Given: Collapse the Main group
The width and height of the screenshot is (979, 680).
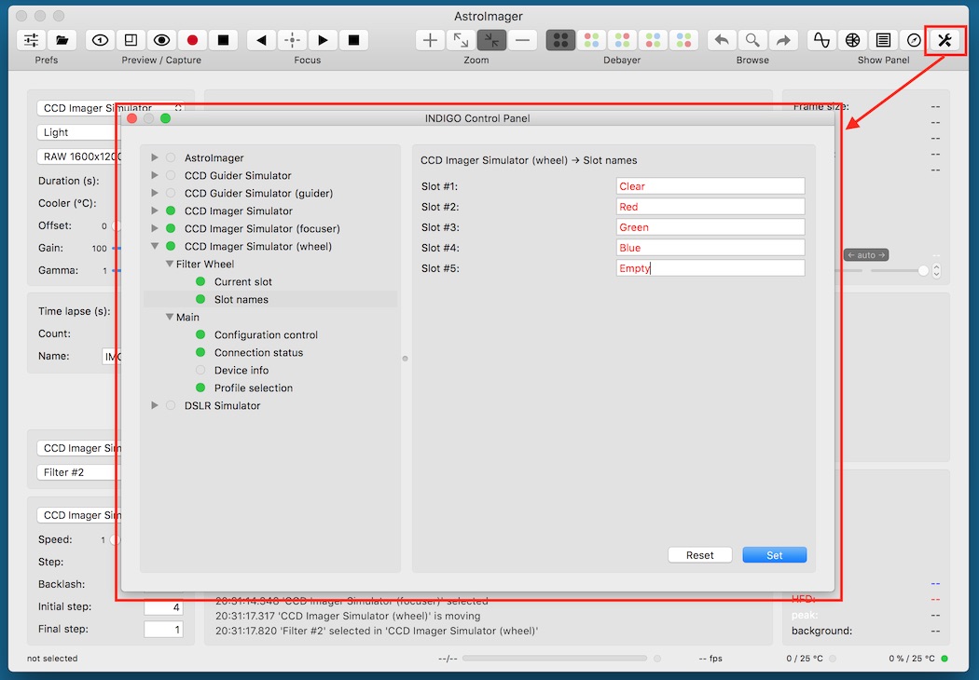Looking at the screenshot, I should click(169, 317).
